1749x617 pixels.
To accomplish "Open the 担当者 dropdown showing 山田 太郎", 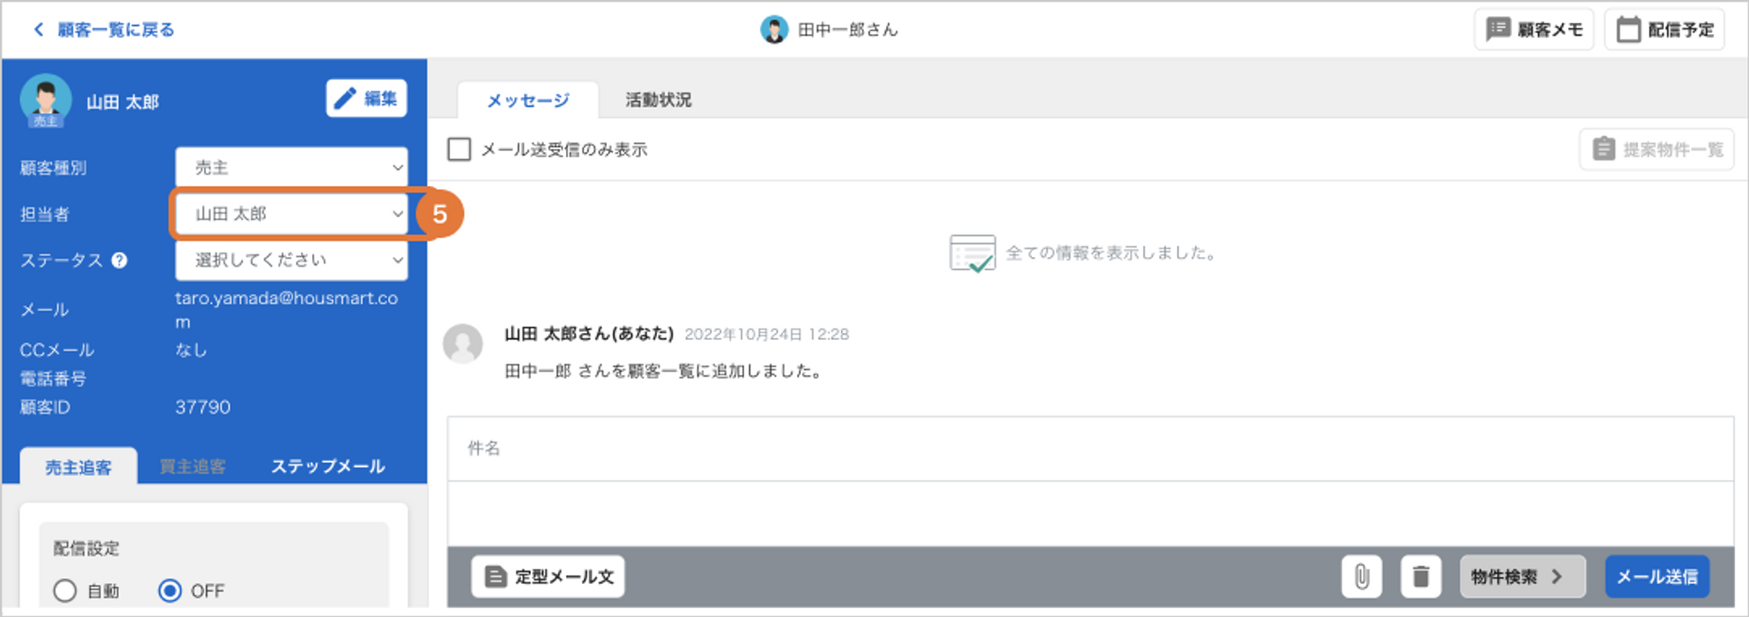I will tap(291, 213).
